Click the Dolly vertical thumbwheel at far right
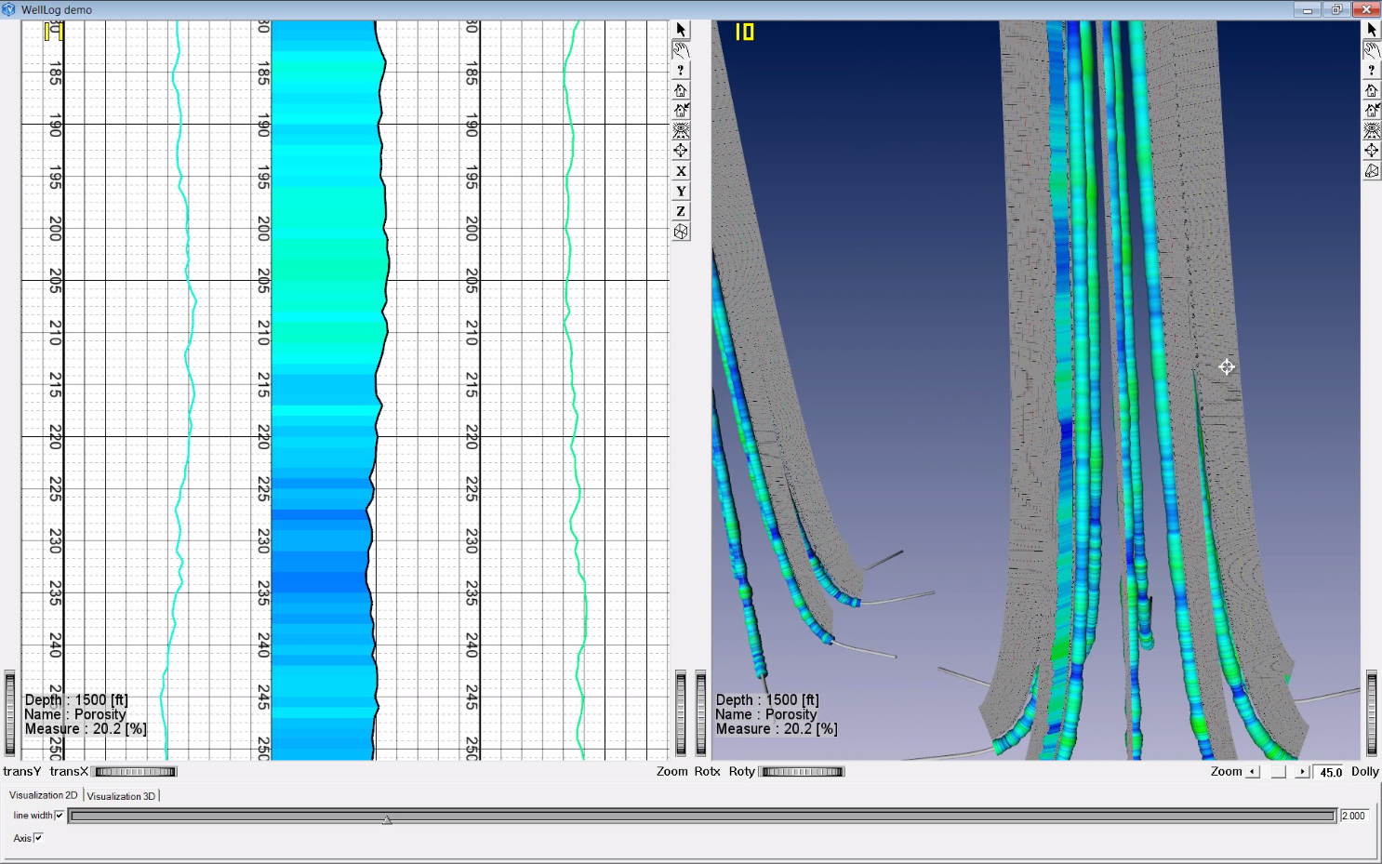This screenshot has width=1382, height=864. (x=1371, y=713)
